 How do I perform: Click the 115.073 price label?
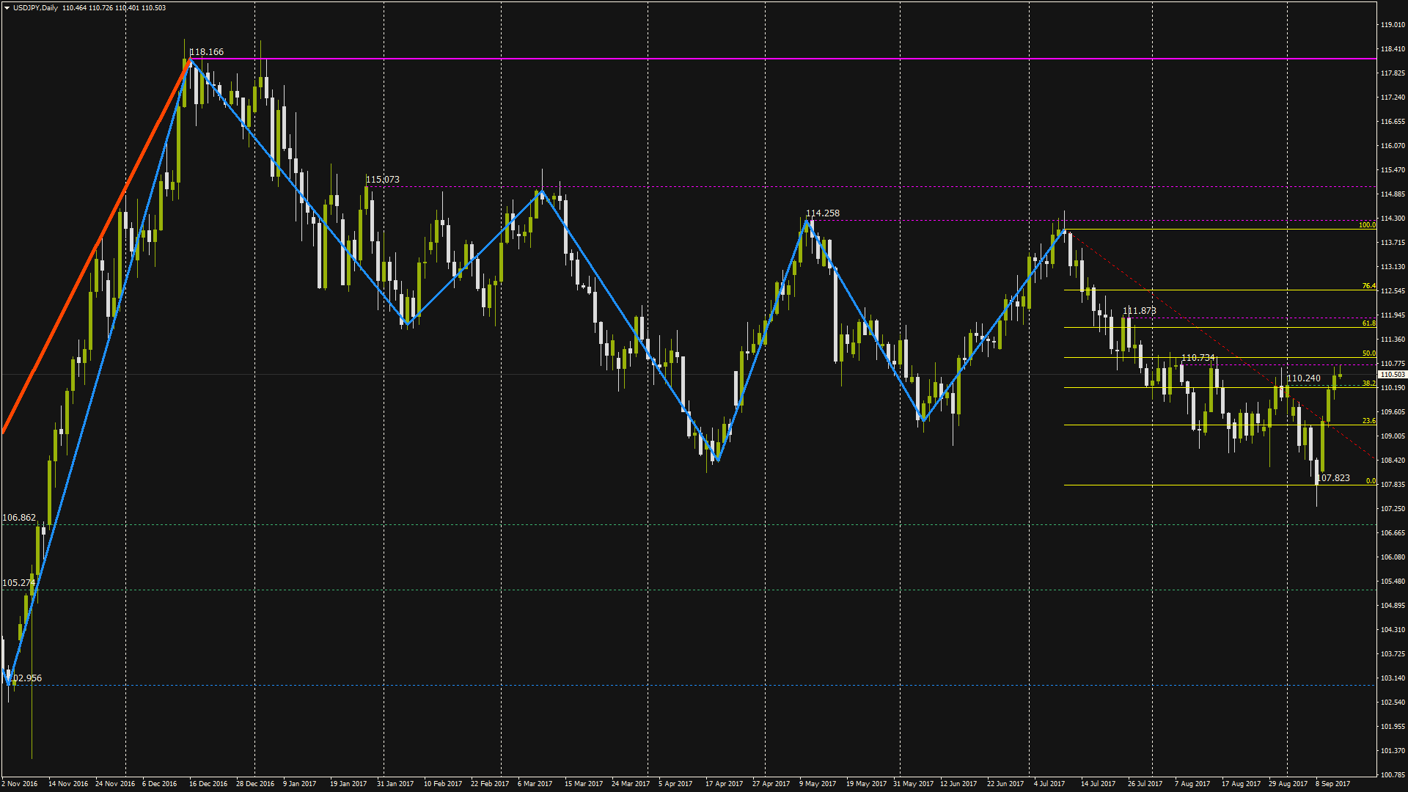(383, 180)
